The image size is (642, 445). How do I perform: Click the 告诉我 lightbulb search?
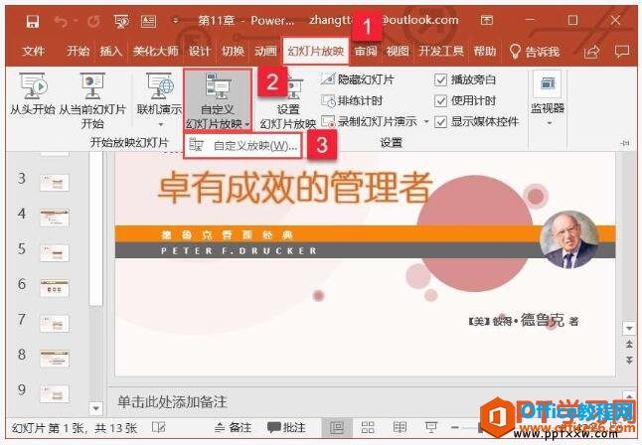point(535,52)
